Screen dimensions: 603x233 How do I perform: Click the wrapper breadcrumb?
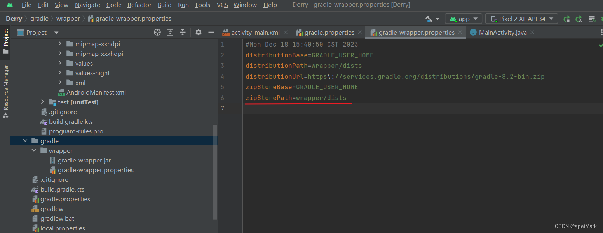(68, 19)
